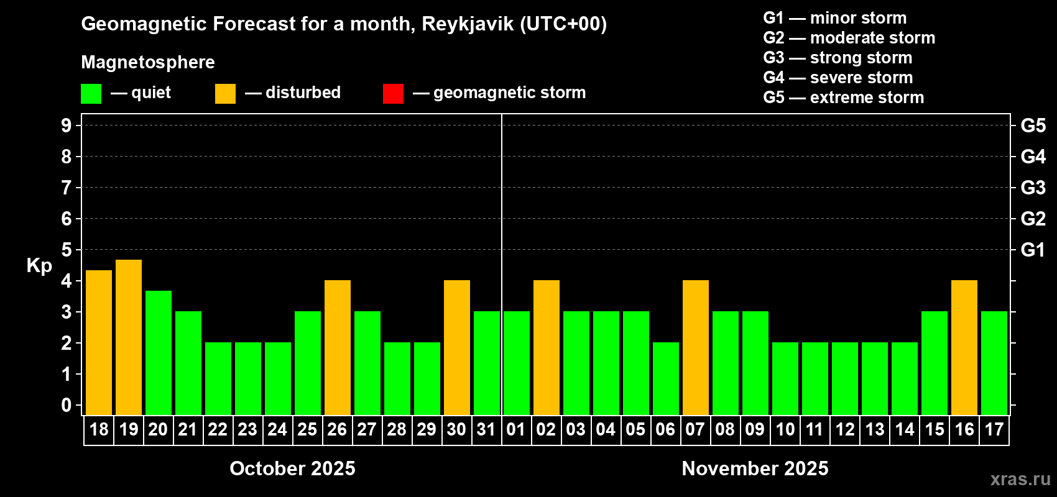Click the G3 label on right axis
The width and height of the screenshot is (1057, 497).
click(1033, 188)
